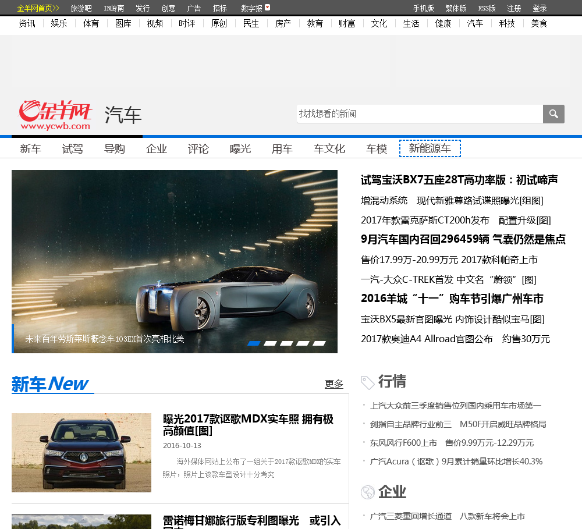
Task: Select the fifth carousel slide indicator
Action: tap(319, 343)
